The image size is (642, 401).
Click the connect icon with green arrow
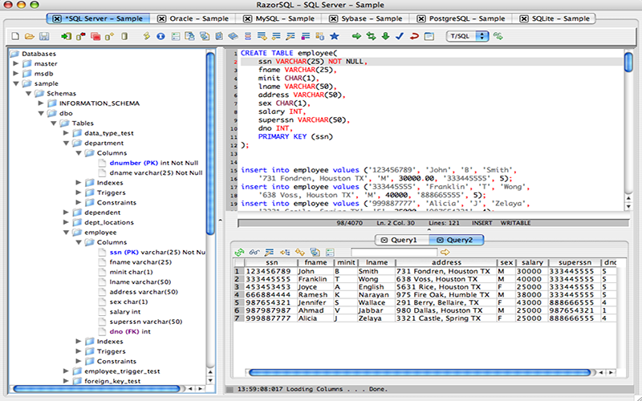click(x=66, y=36)
